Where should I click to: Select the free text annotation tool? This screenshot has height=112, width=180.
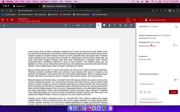point(115,25)
